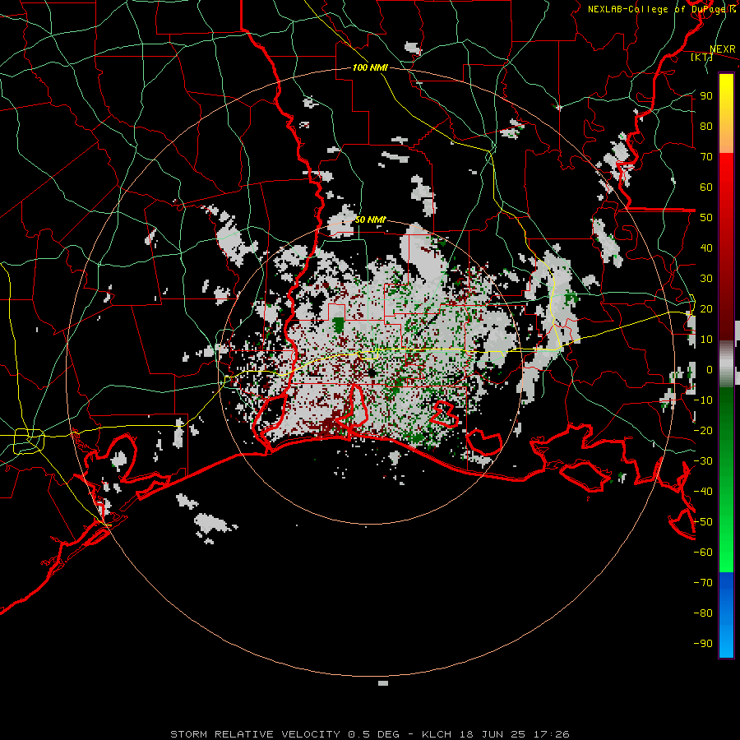Click the Storm Relative Velocity KLCH caption
This screenshot has height=740, width=740.
(370, 734)
